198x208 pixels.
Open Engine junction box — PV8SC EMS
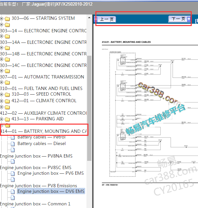[36, 167]
